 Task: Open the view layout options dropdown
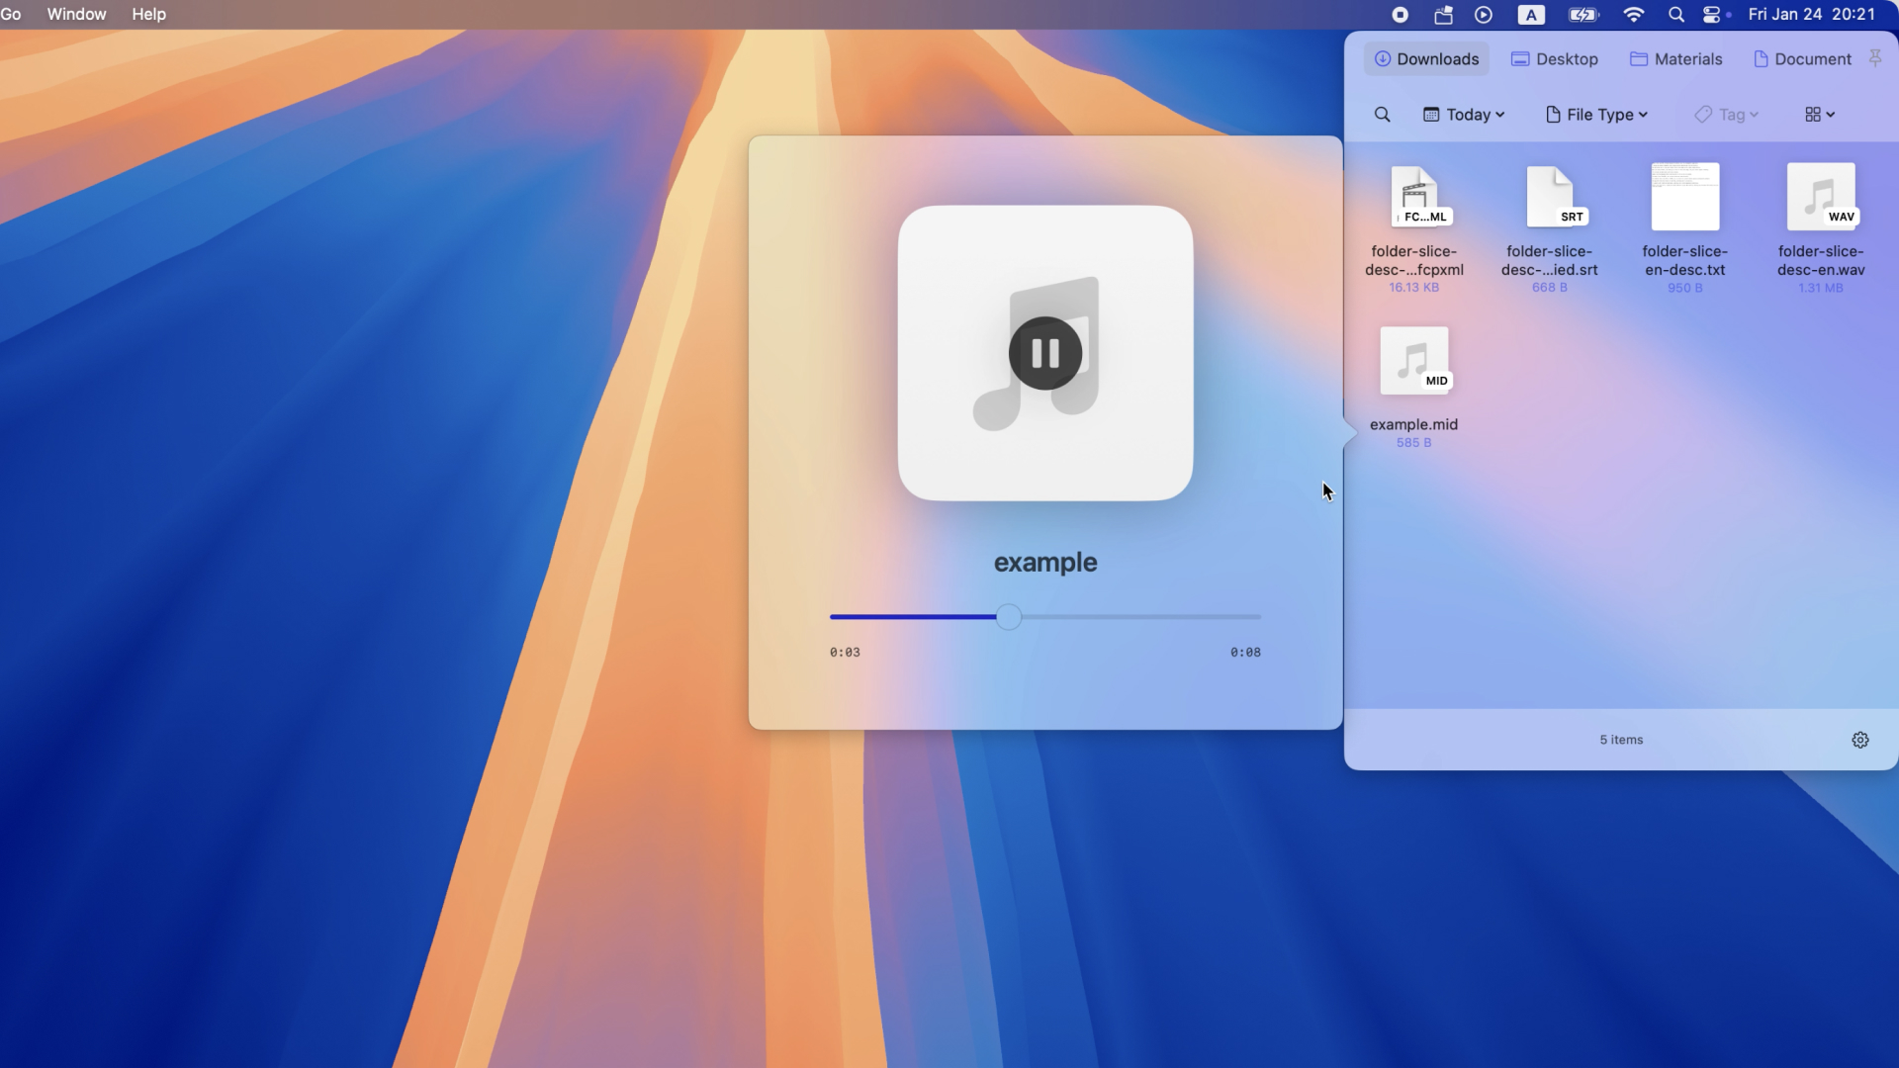1817,114
